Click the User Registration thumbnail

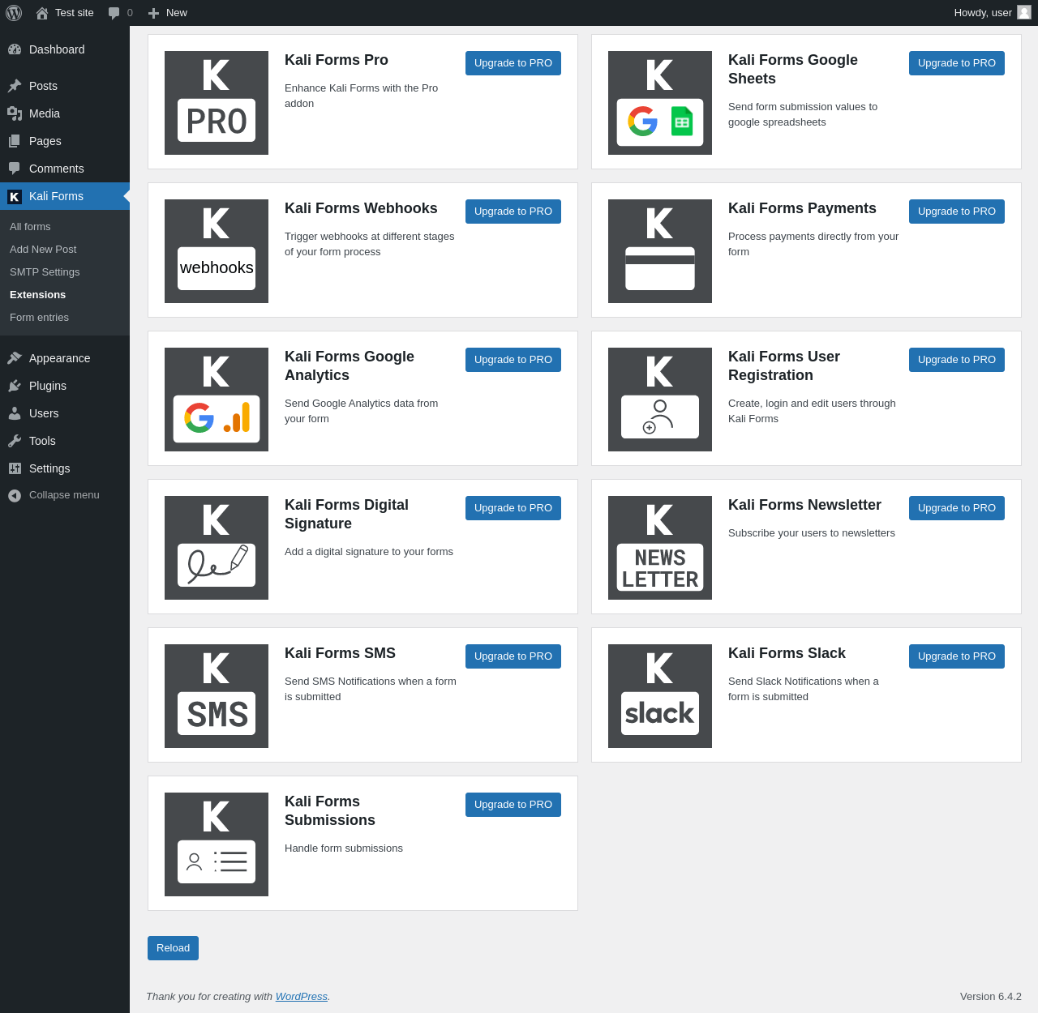(660, 400)
